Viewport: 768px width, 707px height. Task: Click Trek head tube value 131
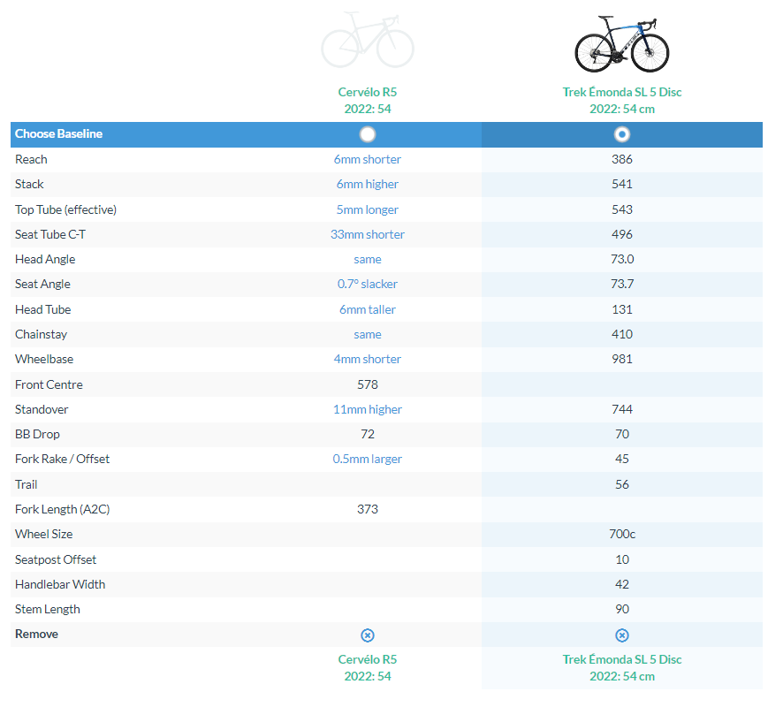click(x=621, y=309)
